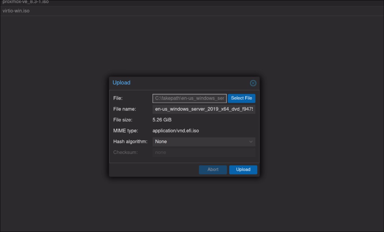The image size is (384, 232).
Task: Click the 'File size:' label
Action: (123, 120)
